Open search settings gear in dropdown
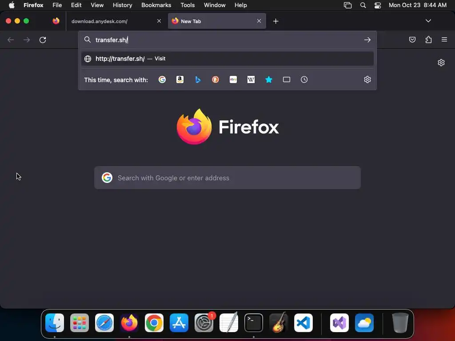 [x=367, y=79]
